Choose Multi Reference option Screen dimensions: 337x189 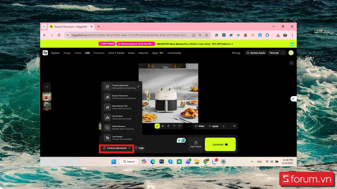point(122,127)
